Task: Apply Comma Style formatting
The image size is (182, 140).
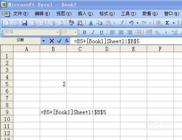Action: click(x=166, y=33)
